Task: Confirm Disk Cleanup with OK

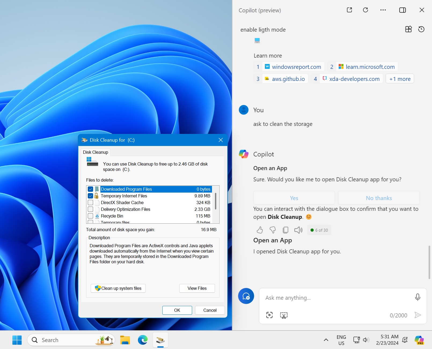Action: click(177, 310)
